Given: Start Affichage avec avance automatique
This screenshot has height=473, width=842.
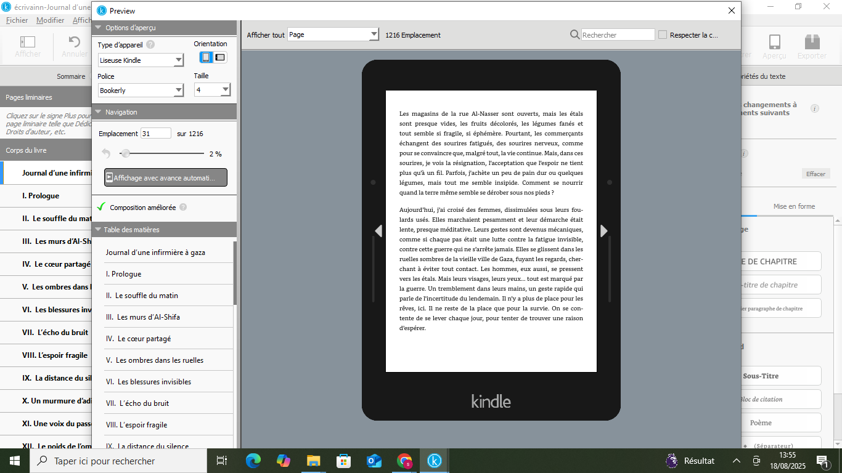Looking at the screenshot, I should coord(165,177).
